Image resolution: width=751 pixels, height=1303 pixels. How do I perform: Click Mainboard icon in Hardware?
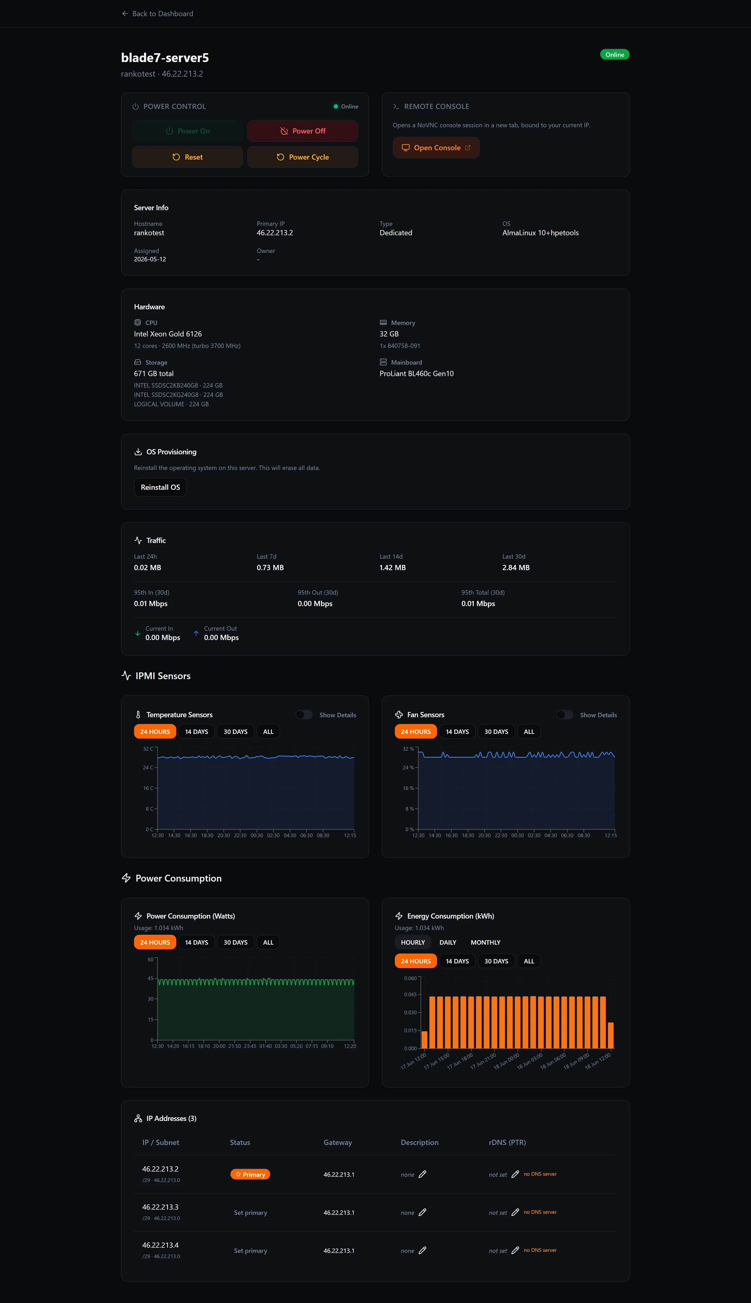[x=383, y=362]
